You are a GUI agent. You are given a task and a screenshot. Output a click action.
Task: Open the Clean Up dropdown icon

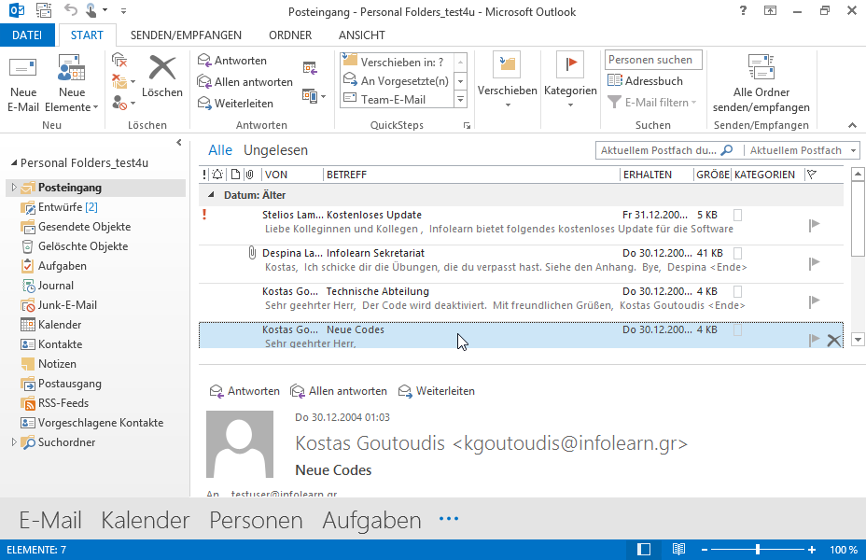(x=122, y=81)
